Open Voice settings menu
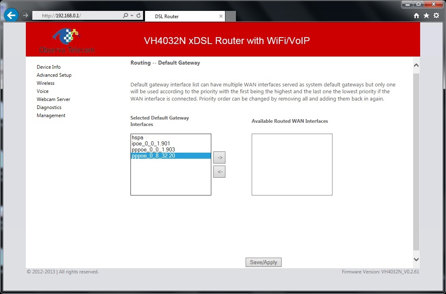Screen dimensions: 446x294 [43, 91]
